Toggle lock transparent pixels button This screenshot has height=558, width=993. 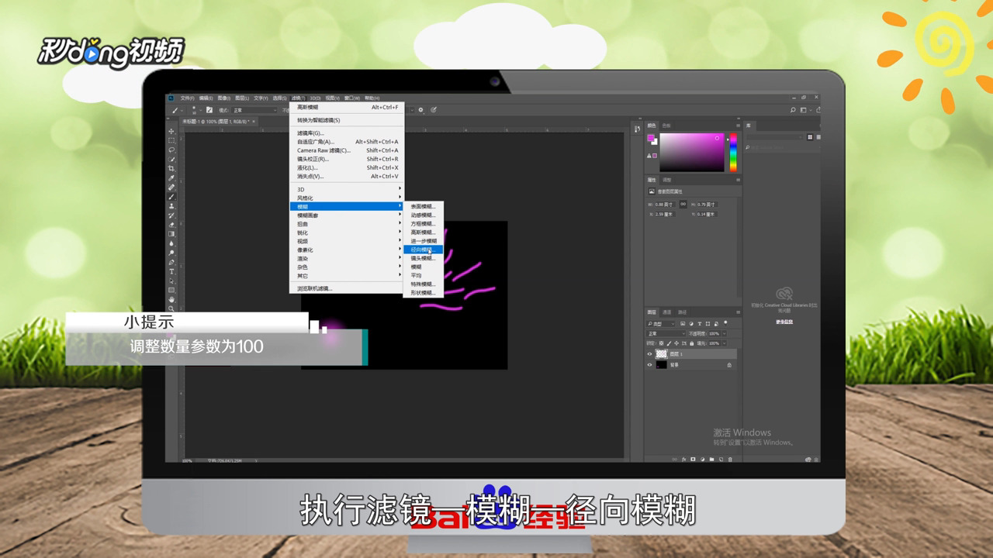tap(661, 343)
